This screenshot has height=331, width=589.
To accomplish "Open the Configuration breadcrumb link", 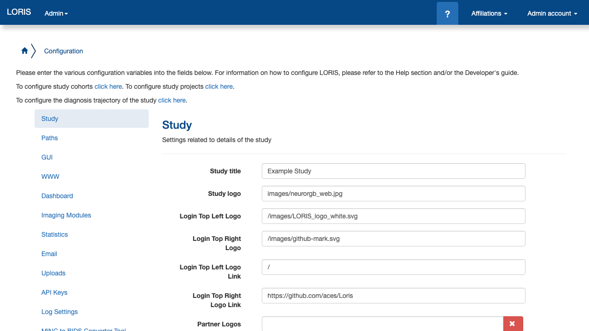I will pyautogui.click(x=64, y=51).
